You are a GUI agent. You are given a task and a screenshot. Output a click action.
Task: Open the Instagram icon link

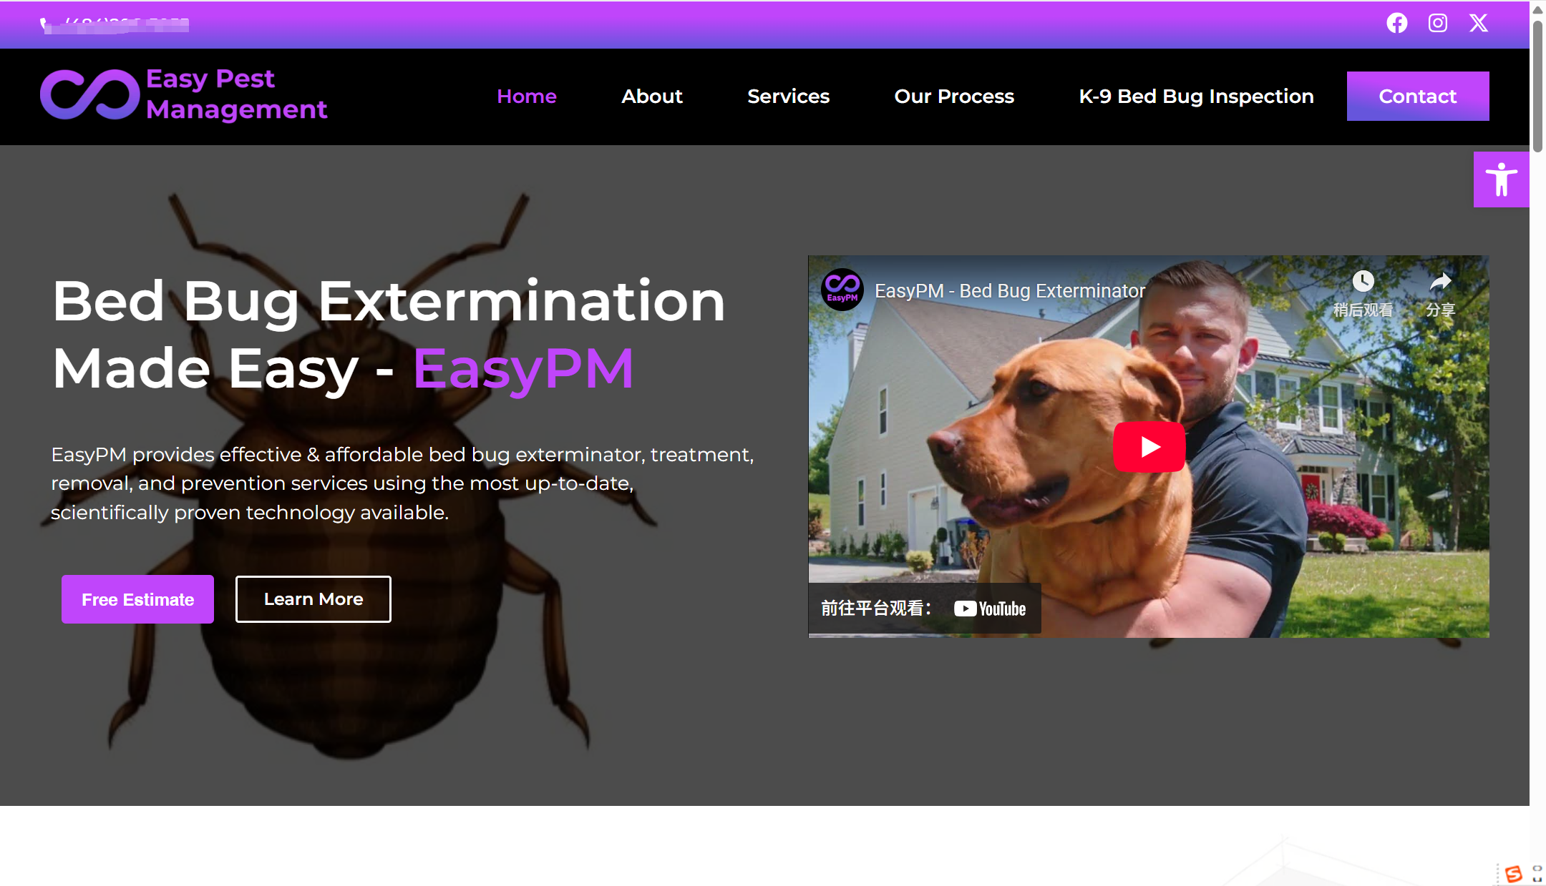(x=1437, y=23)
